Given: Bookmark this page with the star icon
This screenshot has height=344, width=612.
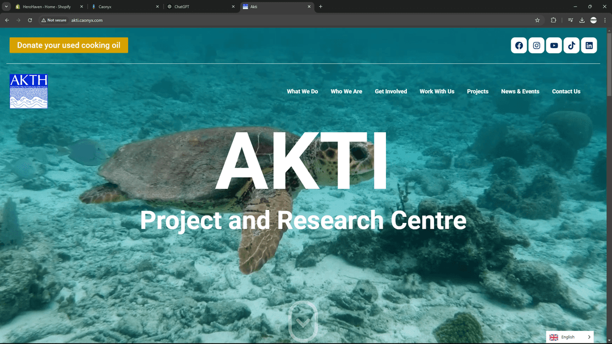Looking at the screenshot, I should (537, 20).
